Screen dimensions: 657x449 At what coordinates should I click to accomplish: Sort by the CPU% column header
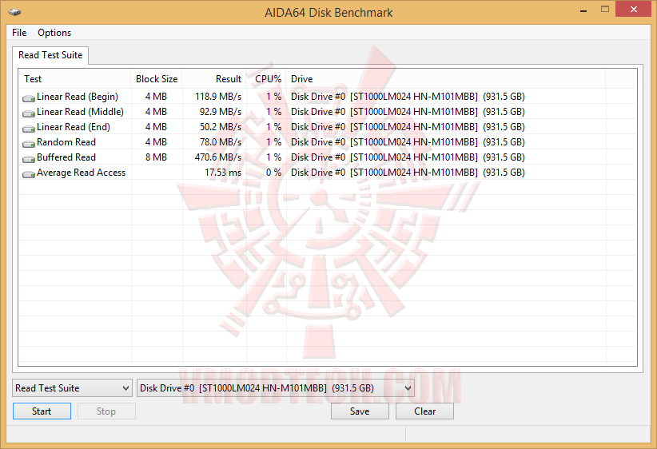266,79
